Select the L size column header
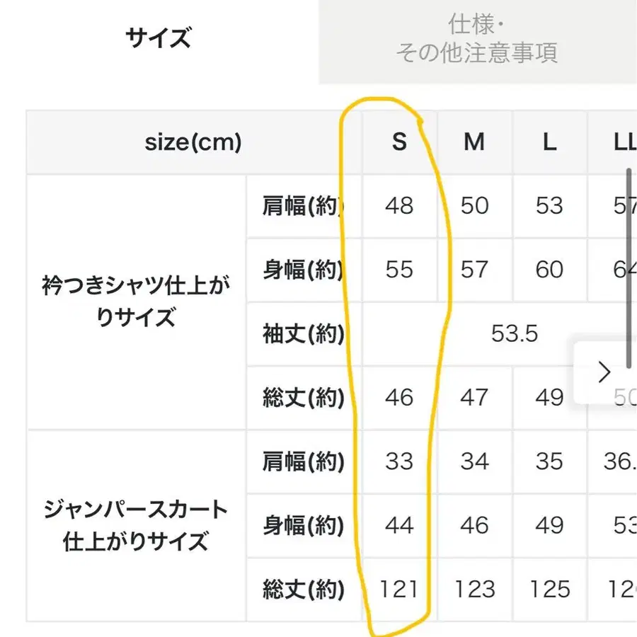This screenshot has width=637, height=637. (549, 142)
